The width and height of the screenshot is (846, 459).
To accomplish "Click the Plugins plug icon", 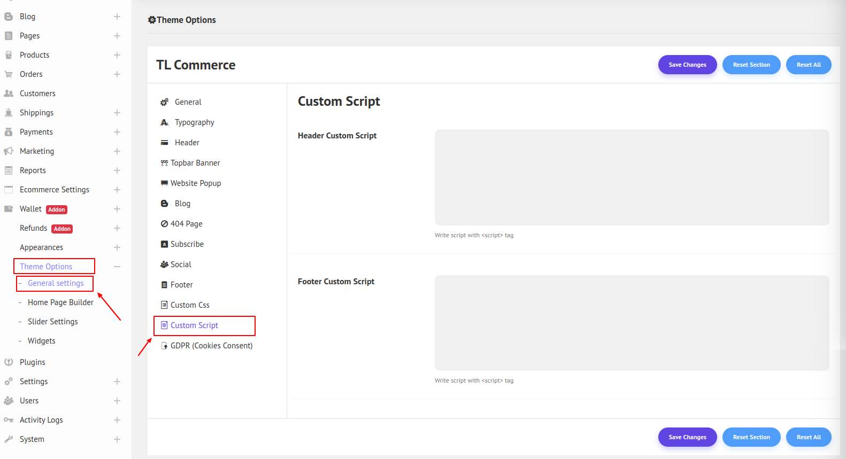I will (x=9, y=362).
